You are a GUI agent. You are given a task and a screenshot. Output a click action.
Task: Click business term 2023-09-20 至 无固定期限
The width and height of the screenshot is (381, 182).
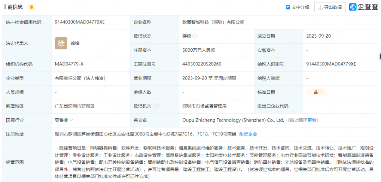(209, 78)
